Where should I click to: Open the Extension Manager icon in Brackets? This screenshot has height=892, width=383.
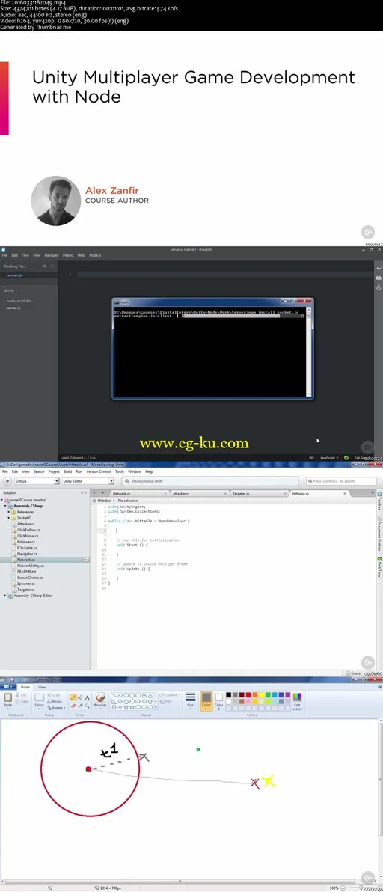(379, 278)
